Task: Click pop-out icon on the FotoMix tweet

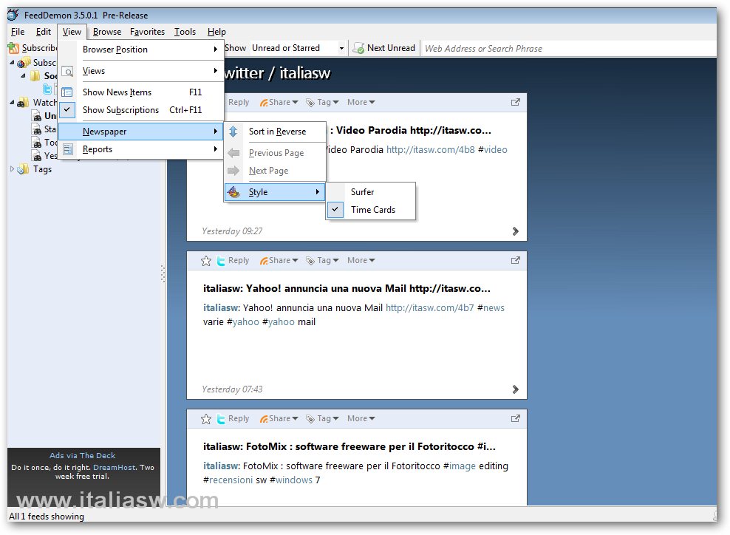Action: click(516, 418)
